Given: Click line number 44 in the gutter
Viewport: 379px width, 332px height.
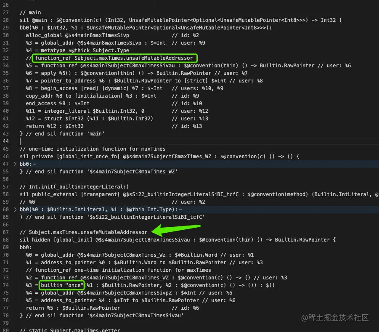Looking at the screenshot, I should pos(5,141).
